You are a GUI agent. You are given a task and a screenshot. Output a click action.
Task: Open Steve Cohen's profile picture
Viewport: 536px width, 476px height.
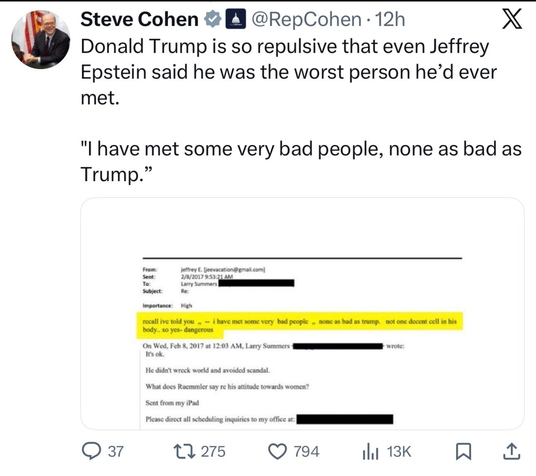point(41,40)
